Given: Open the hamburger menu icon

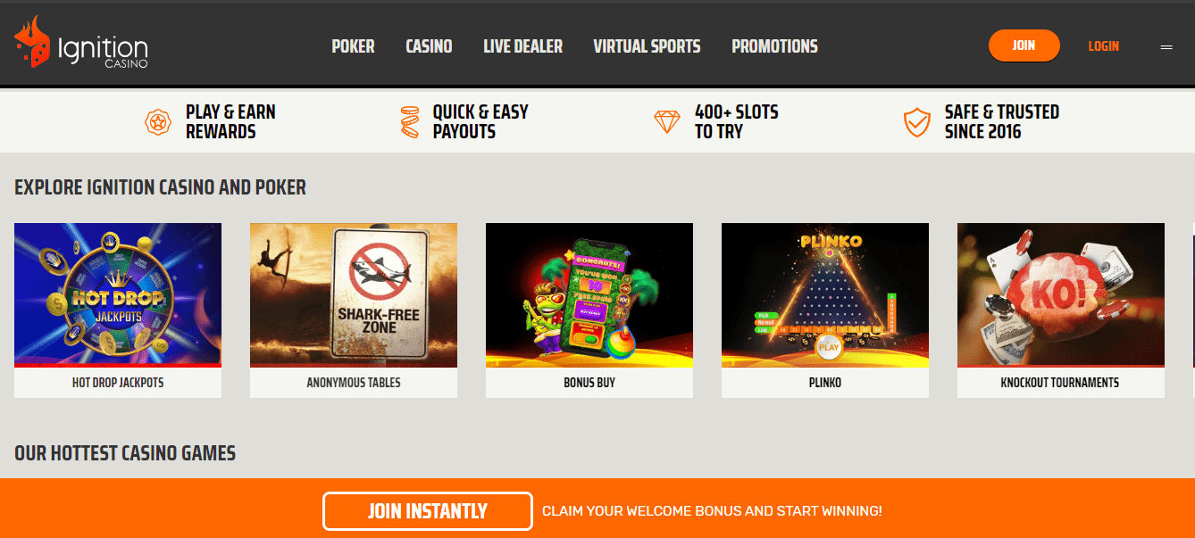Looking at the screenshot, I should click(1166, 46).
